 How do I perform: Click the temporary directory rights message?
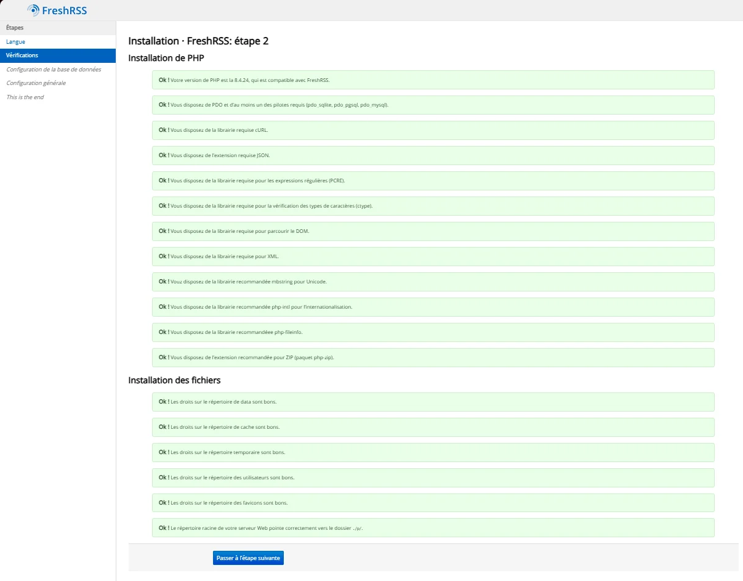pyautogui.click(x=433, y=453)
